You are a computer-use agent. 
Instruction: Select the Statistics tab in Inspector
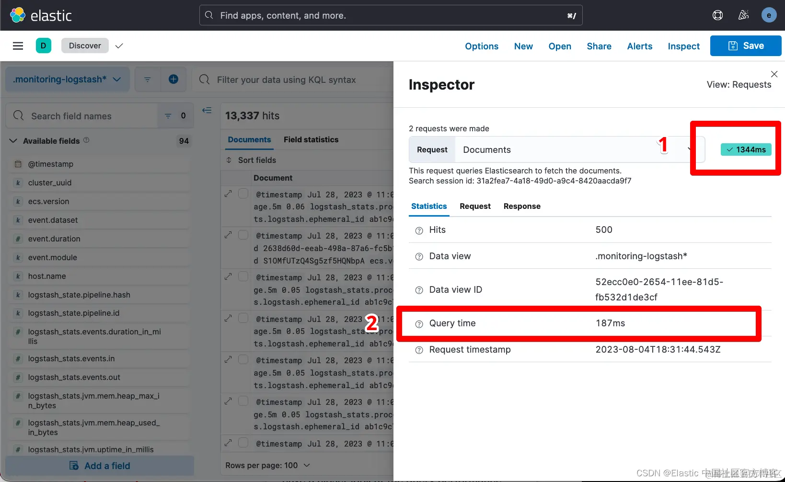(429, 206)
